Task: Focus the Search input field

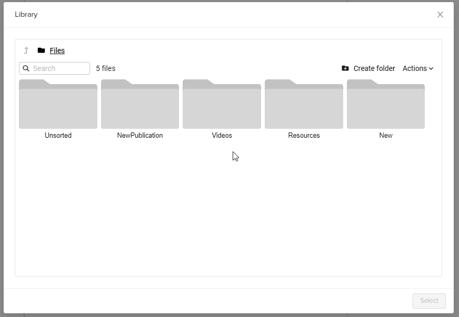Action: (x=59, y=68)
